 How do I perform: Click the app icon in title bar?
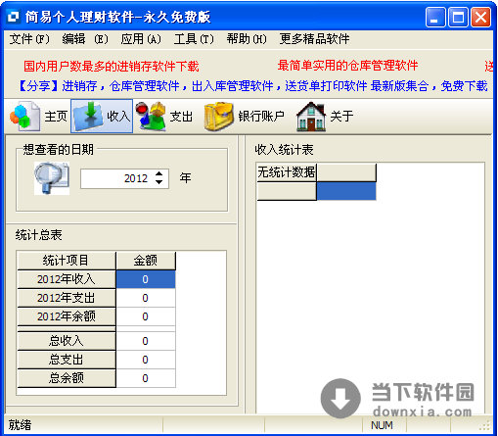(x=14, y=17)
